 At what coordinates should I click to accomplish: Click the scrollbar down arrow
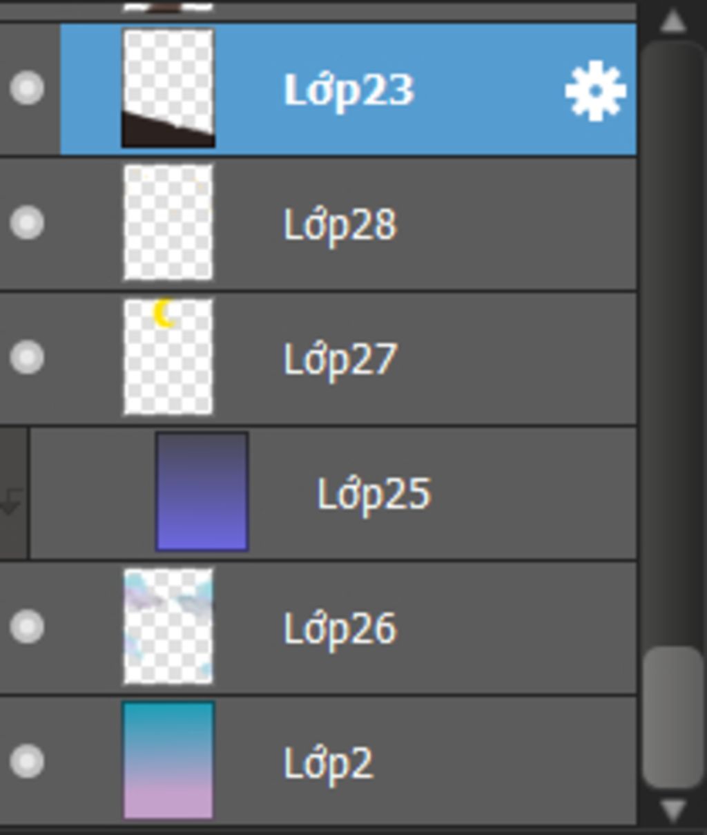(672, 809)
